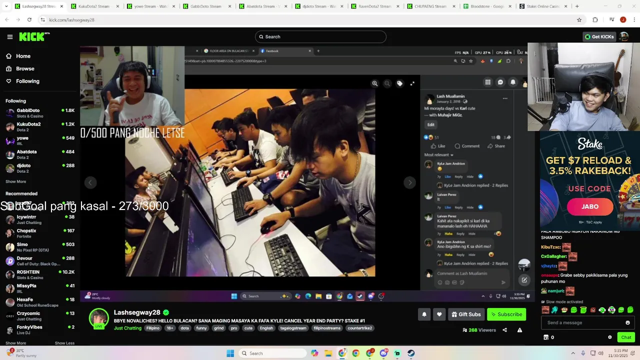640x360 pixels.
Task: Open the Kick user avatar menu
Action: coord(623,36)
